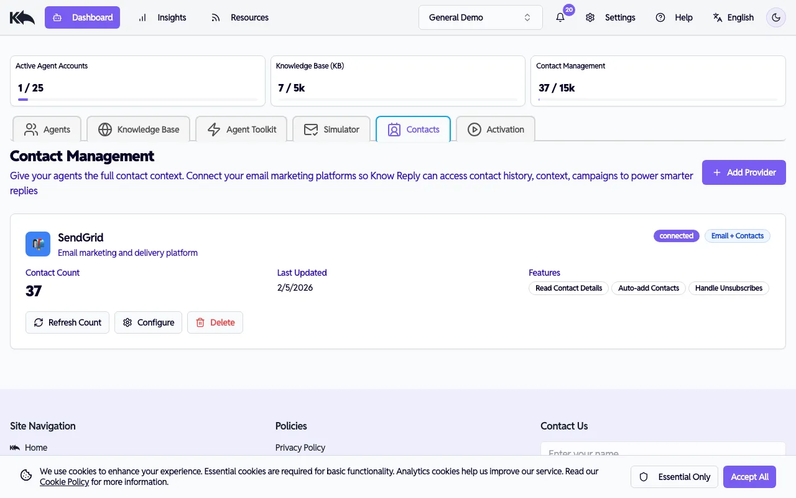Click the connected status badge on SendGrid
The height and width of the screenshot is (498, 796).
coord(676,236)
